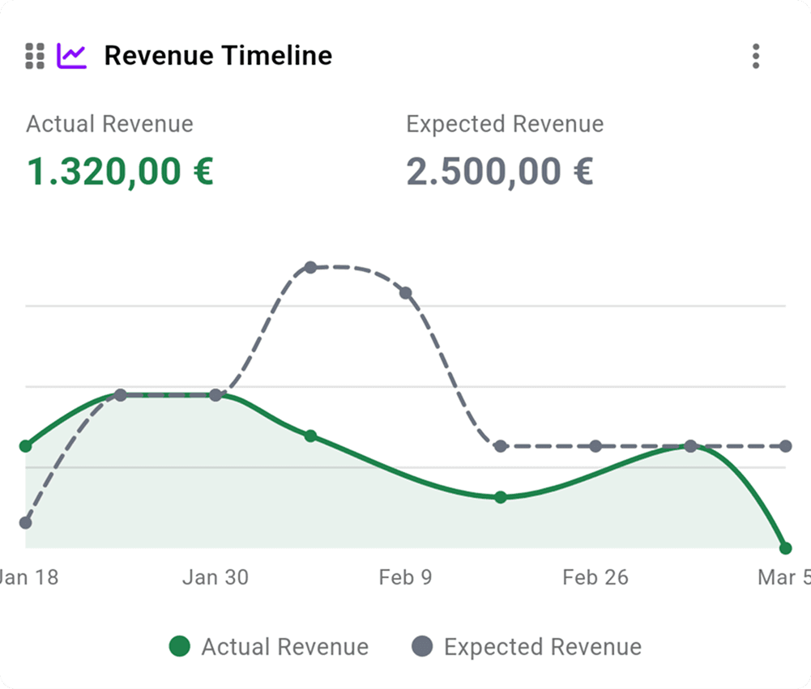The width and height of the screenshot is (811, 689).
Task: Click the green Actual Revenue legend dot
Action: click(x=180, y=647)
